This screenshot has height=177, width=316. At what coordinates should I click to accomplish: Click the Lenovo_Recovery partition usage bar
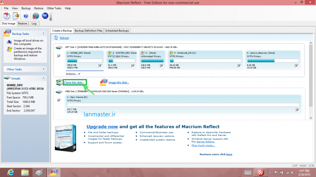pos(273,61)
